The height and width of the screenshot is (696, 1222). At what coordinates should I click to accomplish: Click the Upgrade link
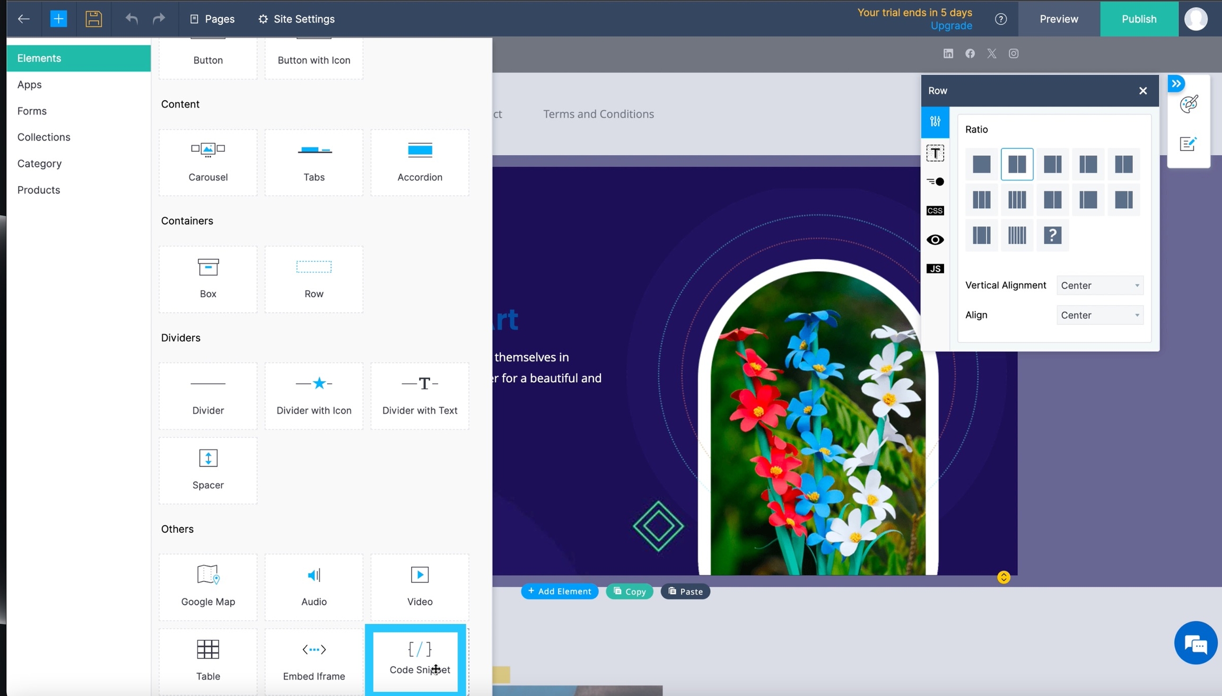(x=951, y=25)
